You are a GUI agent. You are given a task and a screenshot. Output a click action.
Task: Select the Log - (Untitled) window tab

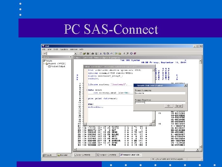[85, 155]
